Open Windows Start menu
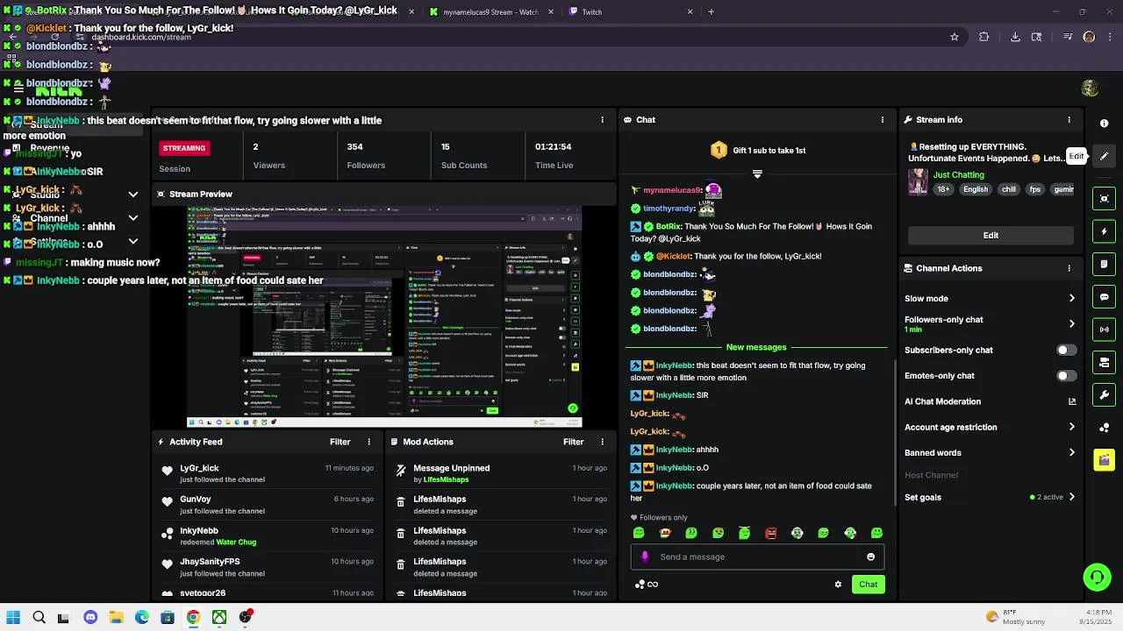The image size is (1123, 631). point(12,618)
